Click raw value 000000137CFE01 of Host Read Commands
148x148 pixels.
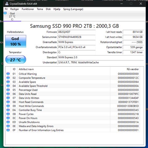pos(128,102)
